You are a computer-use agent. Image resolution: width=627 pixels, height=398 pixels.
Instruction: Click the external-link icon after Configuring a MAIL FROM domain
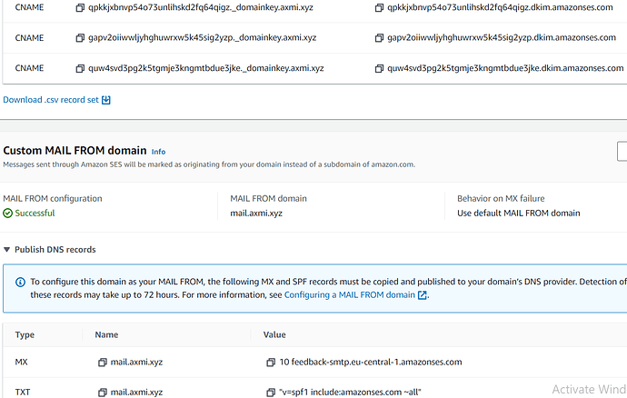tap(422, 295)
